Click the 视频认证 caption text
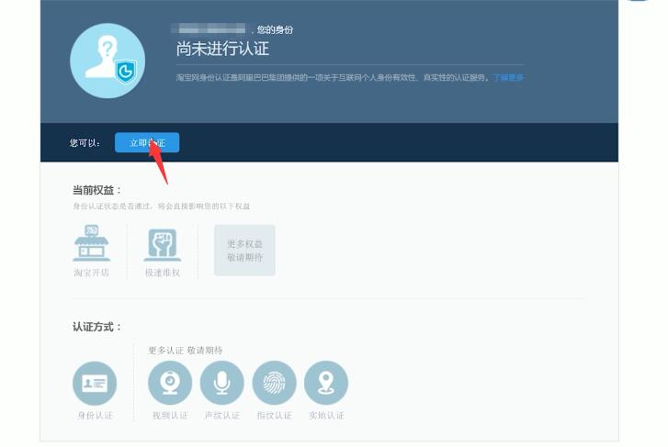Screen dimensions: 668x447 tap(170, 416)
